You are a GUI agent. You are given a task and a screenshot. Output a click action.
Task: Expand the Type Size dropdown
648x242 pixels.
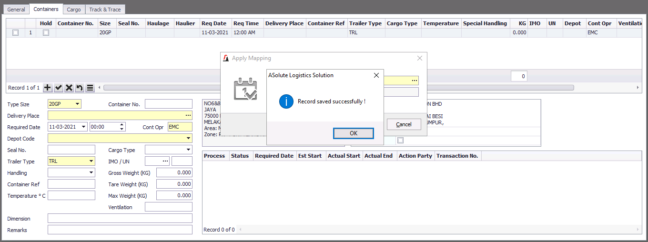point(78,104)
